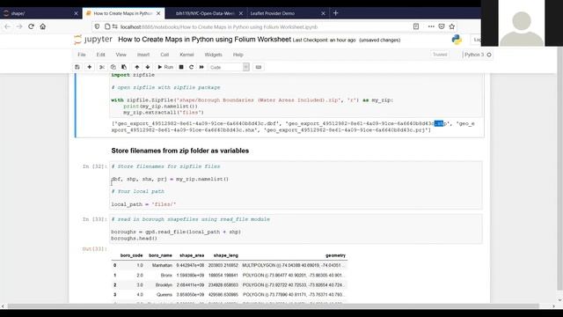Click the boro_name column header
The width and height of the screenshot is (563, 317).
click(160, 255)
